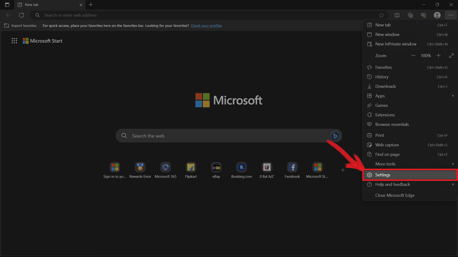Choose Print from the menu

point(410,135)
